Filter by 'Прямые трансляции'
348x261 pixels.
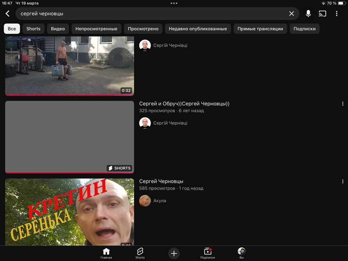pos(260,29)
